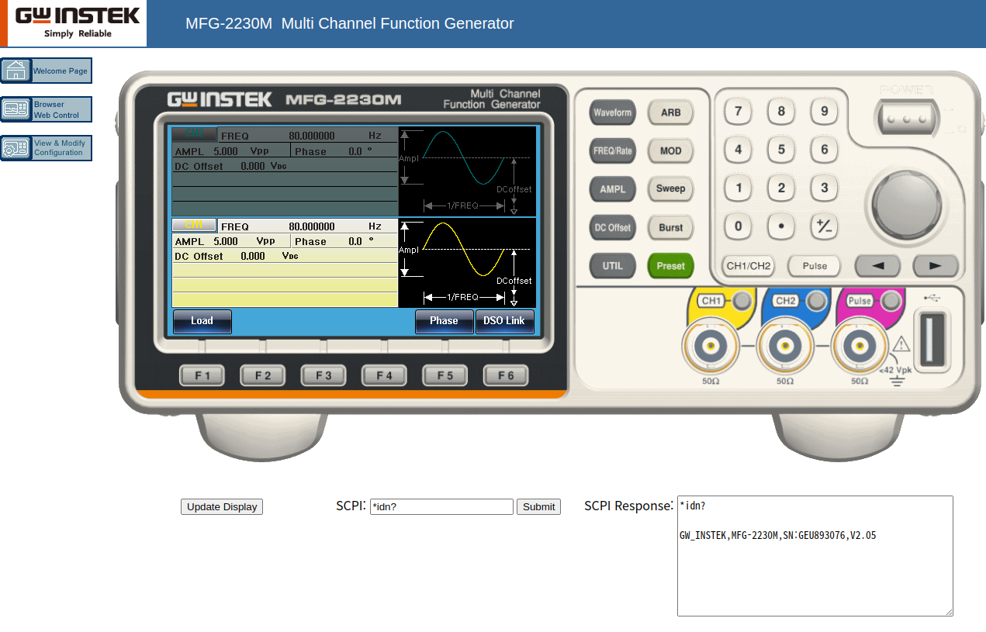
Task: Open the Welcome Page sidebar icon
Action: (46, 71)
